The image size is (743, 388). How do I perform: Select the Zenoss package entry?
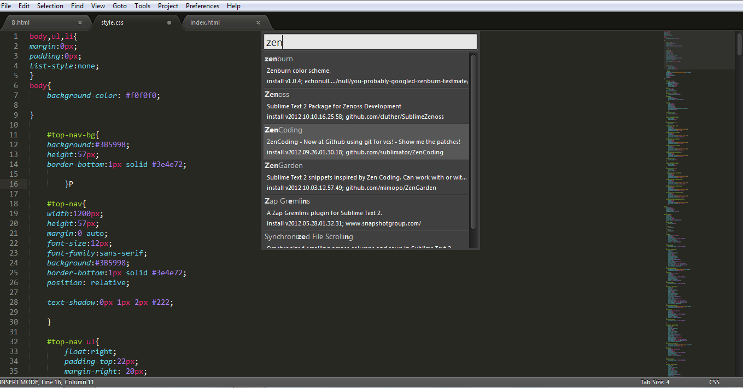pos(361,105)
